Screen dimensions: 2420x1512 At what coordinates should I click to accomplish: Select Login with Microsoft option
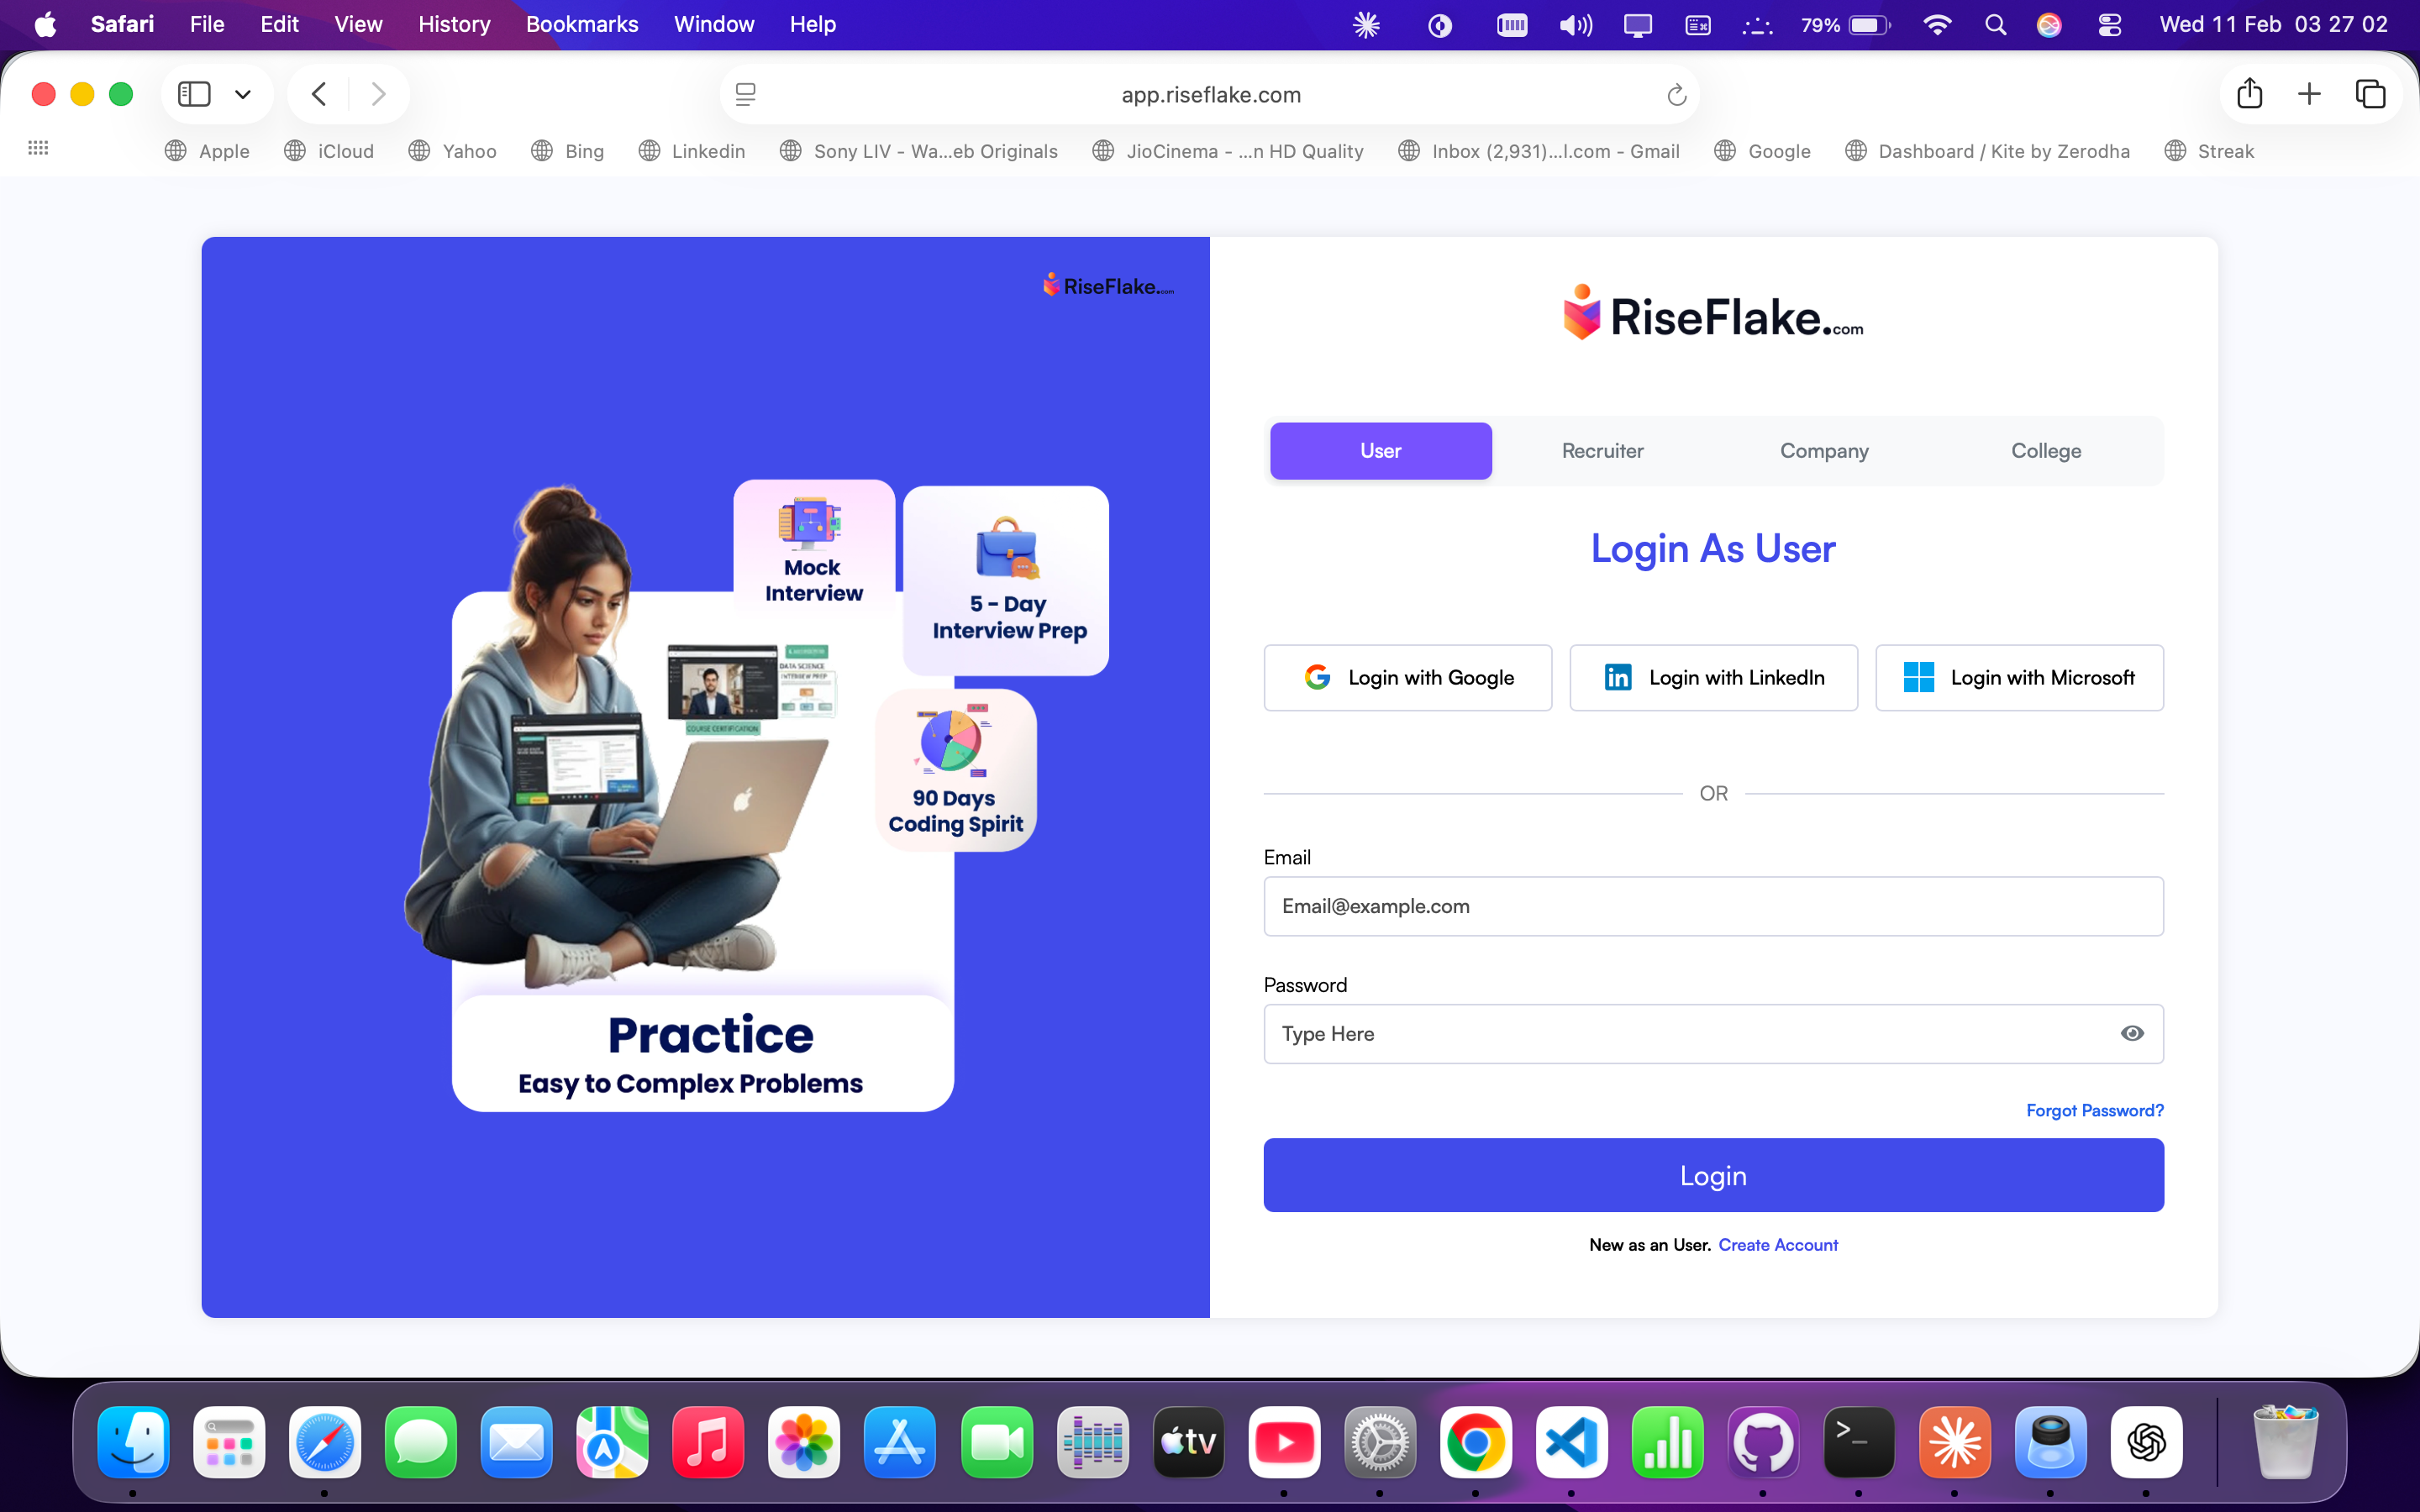tap(2019, 677)
